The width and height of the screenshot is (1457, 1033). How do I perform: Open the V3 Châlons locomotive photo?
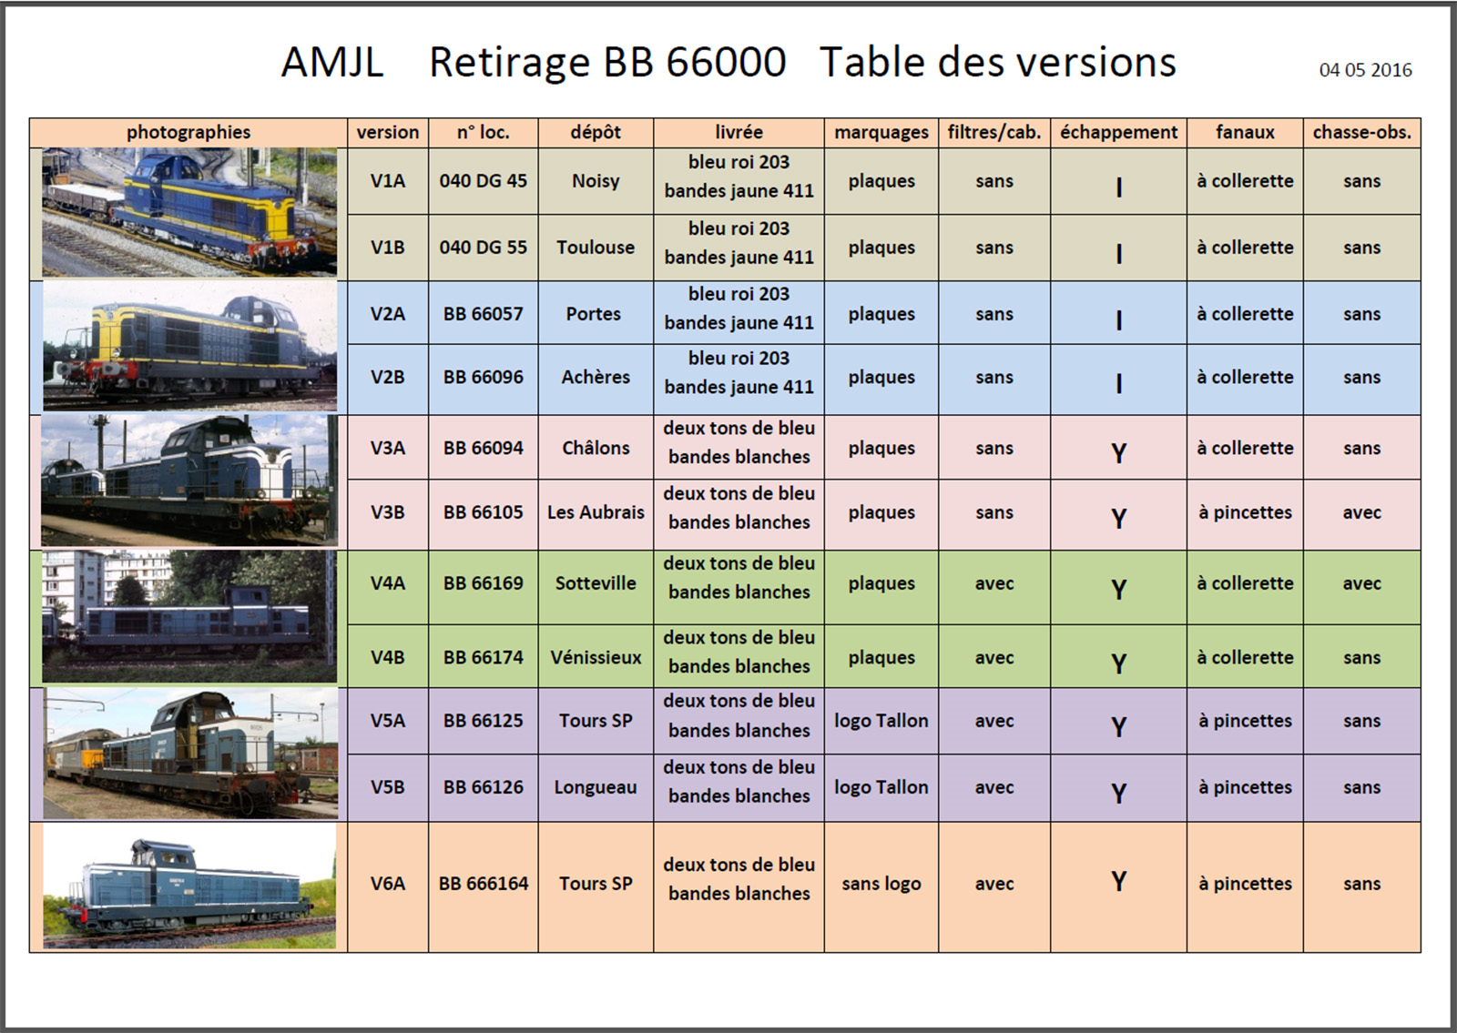click(189, 481)
